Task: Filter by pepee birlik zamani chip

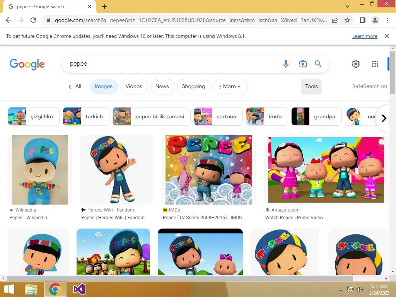Action: (x=151, y=116)
